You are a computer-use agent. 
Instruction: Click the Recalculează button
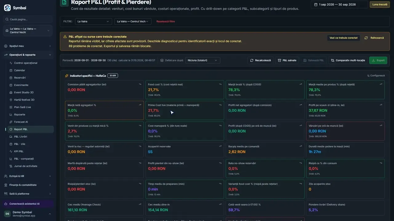click(x=260, y=60)
